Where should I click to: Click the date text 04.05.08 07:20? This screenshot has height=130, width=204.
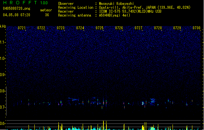pos(17,15)
